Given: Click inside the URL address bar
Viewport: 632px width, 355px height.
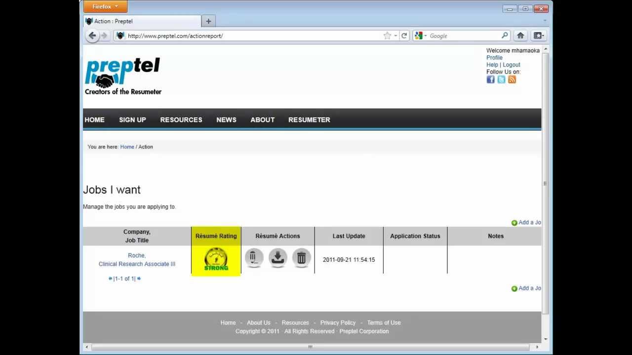Looking at the screenshot, I should point(254,35).
